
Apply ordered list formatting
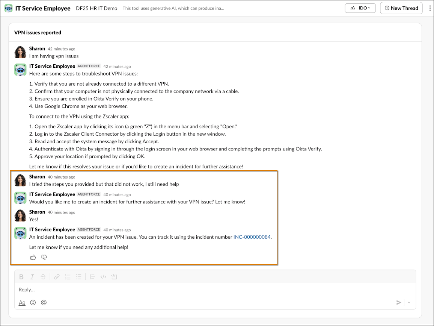68,277
